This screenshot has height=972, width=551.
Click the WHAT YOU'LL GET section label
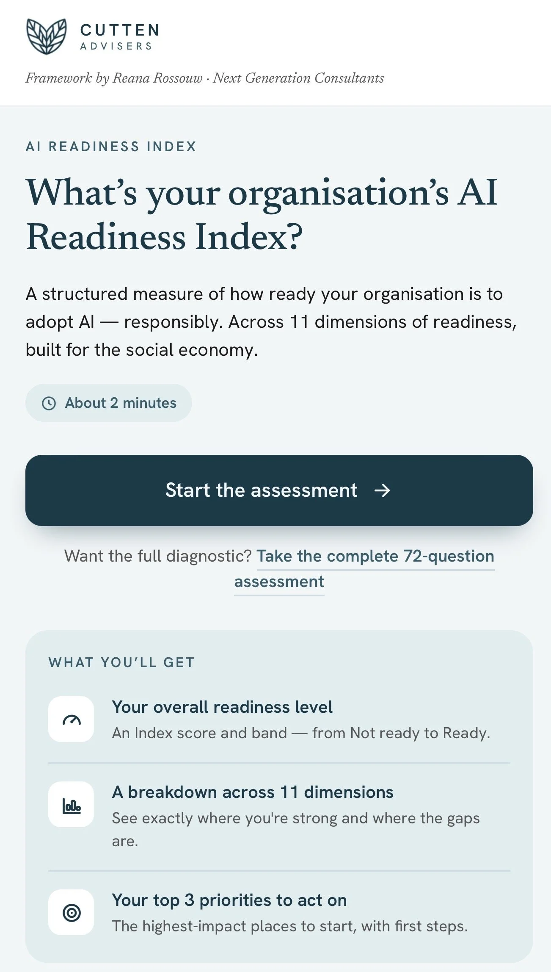click(x=121, y=662)
